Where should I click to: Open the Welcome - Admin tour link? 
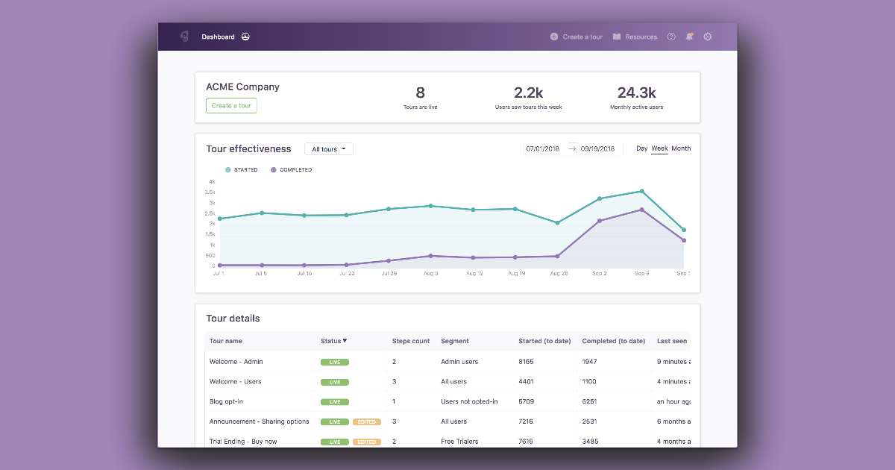click(236, 362)
